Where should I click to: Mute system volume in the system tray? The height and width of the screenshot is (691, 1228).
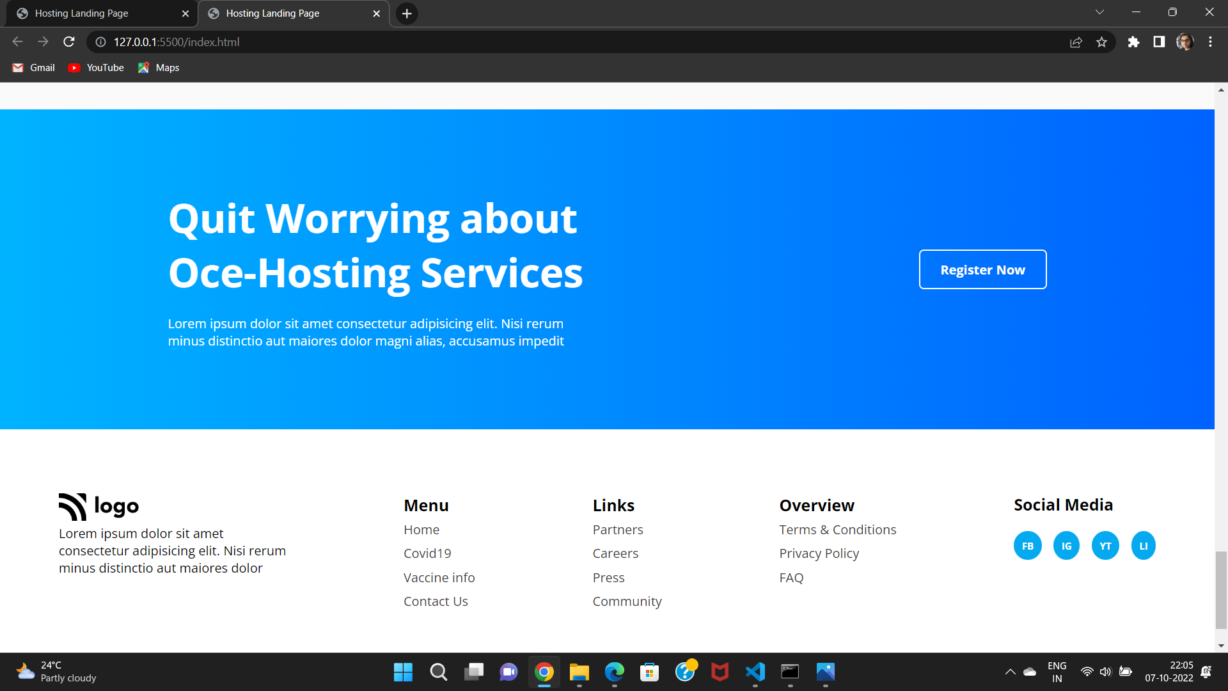click(x=1106, y=672)
